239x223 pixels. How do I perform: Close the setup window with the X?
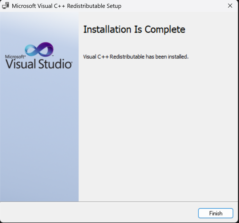click(230, 5)
